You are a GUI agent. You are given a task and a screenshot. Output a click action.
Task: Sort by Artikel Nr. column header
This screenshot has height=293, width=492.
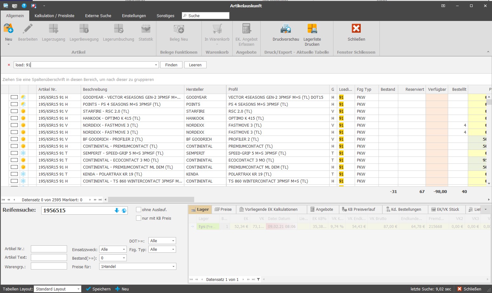58,89
